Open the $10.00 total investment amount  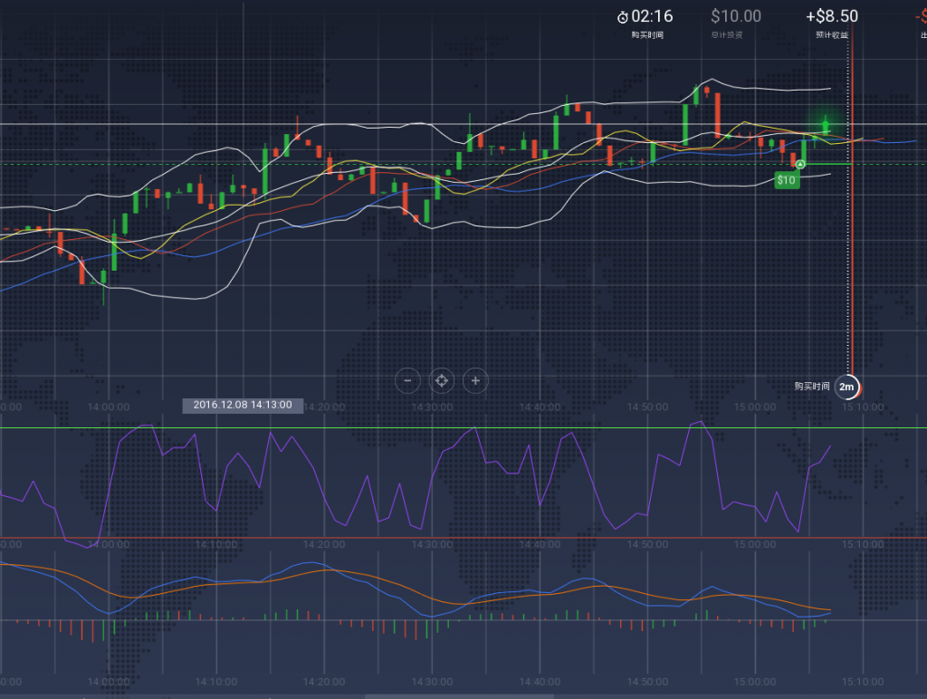click(x=735, y=16)
